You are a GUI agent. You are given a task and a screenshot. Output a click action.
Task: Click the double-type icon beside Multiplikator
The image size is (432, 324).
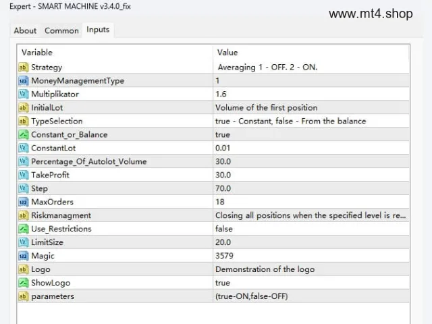(x=24, y=94)
